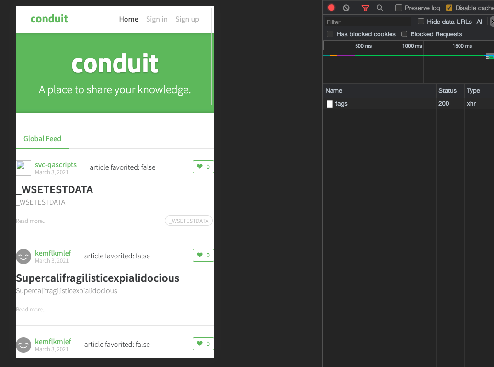Click the Supercalifragilisticexpialidocious description text
494x367 pixels.
(67, 291)
